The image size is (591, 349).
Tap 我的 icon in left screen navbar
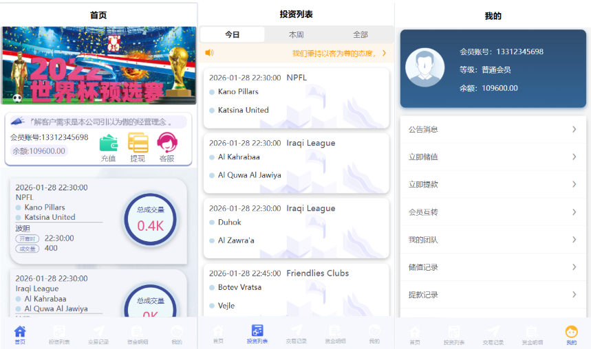(x=177, y=331)
